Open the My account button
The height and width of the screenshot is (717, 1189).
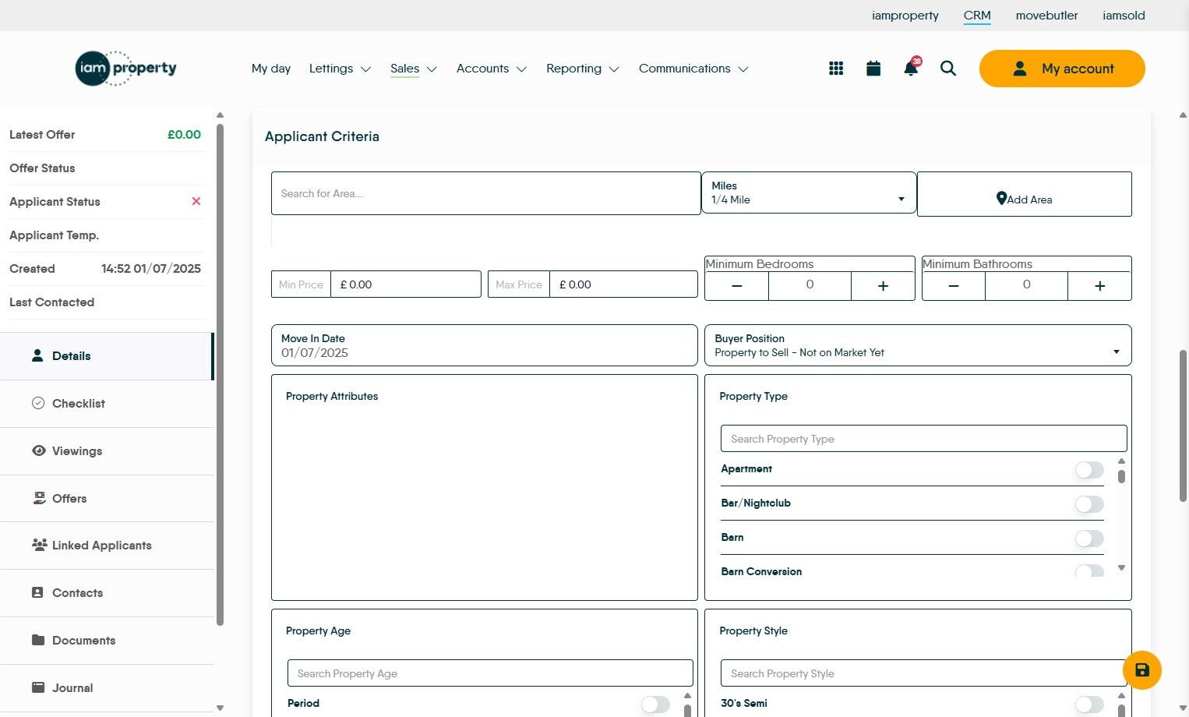click(1061, 69)
